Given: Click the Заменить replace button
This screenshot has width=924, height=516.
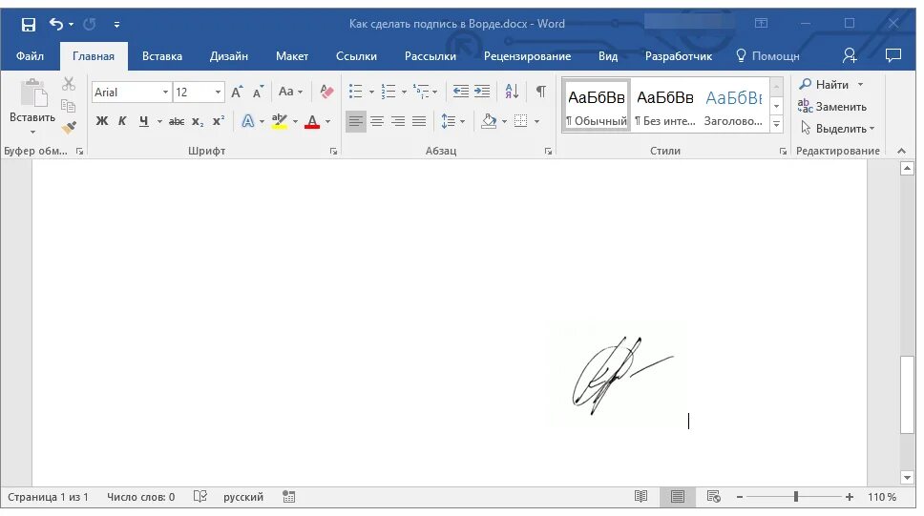Looking at the screenshot, I should coord(832,107).
